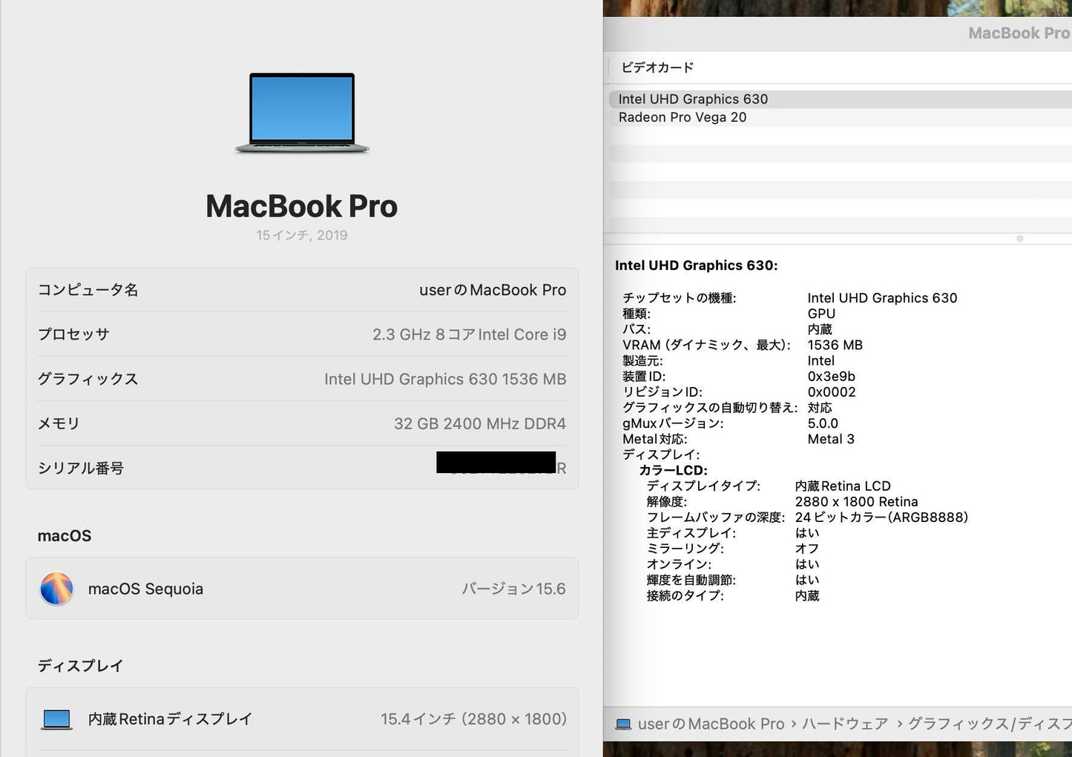Click the internal Retina display monitor icon
The height and width of the screenshot is (757, 1072).
(56, 718)
